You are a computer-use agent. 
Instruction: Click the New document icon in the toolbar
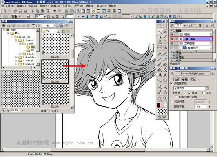(x=5, y=11)
